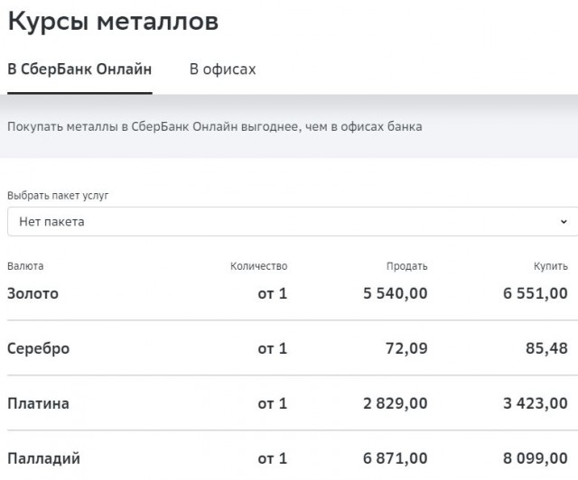Click the 'Купить' column header
Screen dimensions: 578x480
[551, 266]
